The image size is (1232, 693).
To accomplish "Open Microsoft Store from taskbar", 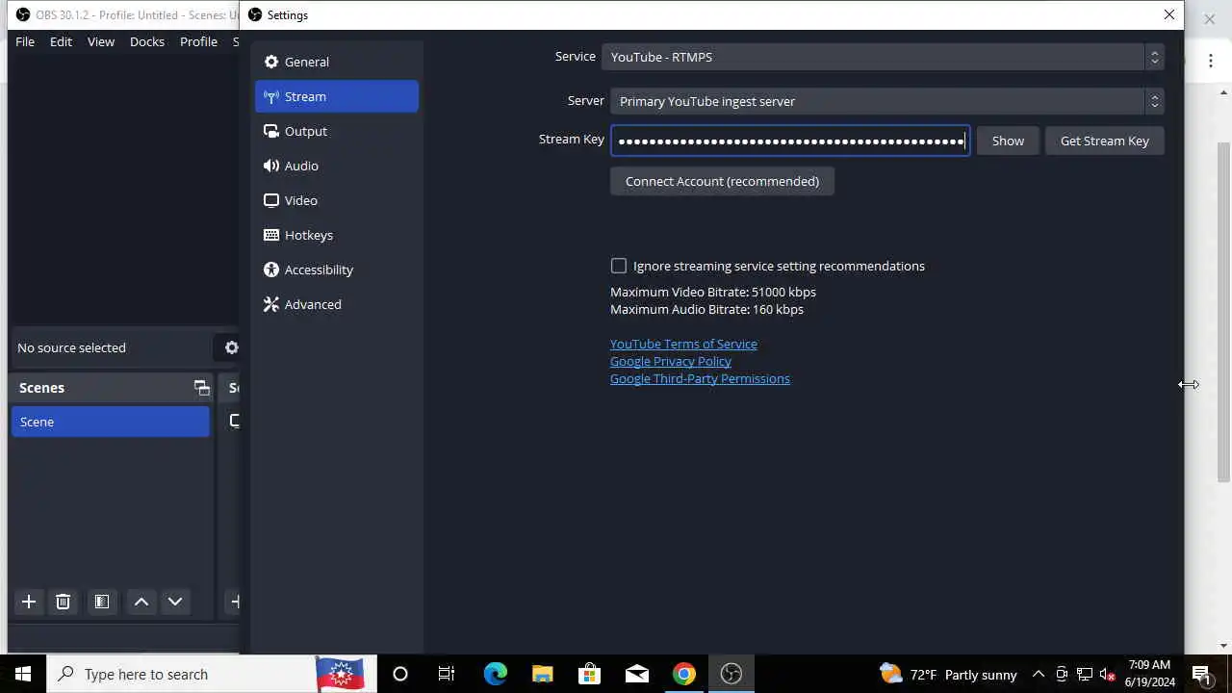I will 589,674.
